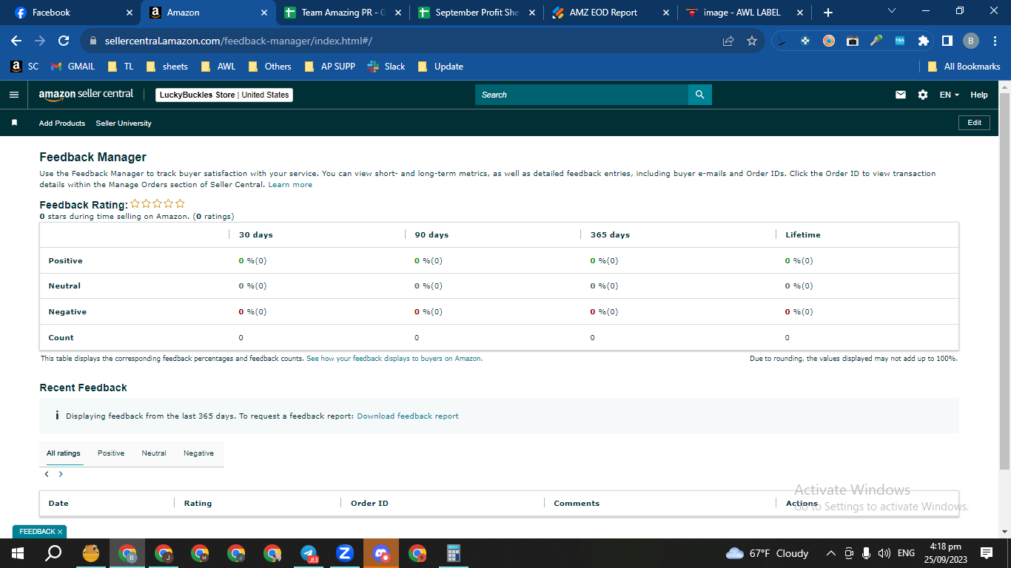Open the Calculator in the taskbar
The image size is (1011, 568).
454,553
